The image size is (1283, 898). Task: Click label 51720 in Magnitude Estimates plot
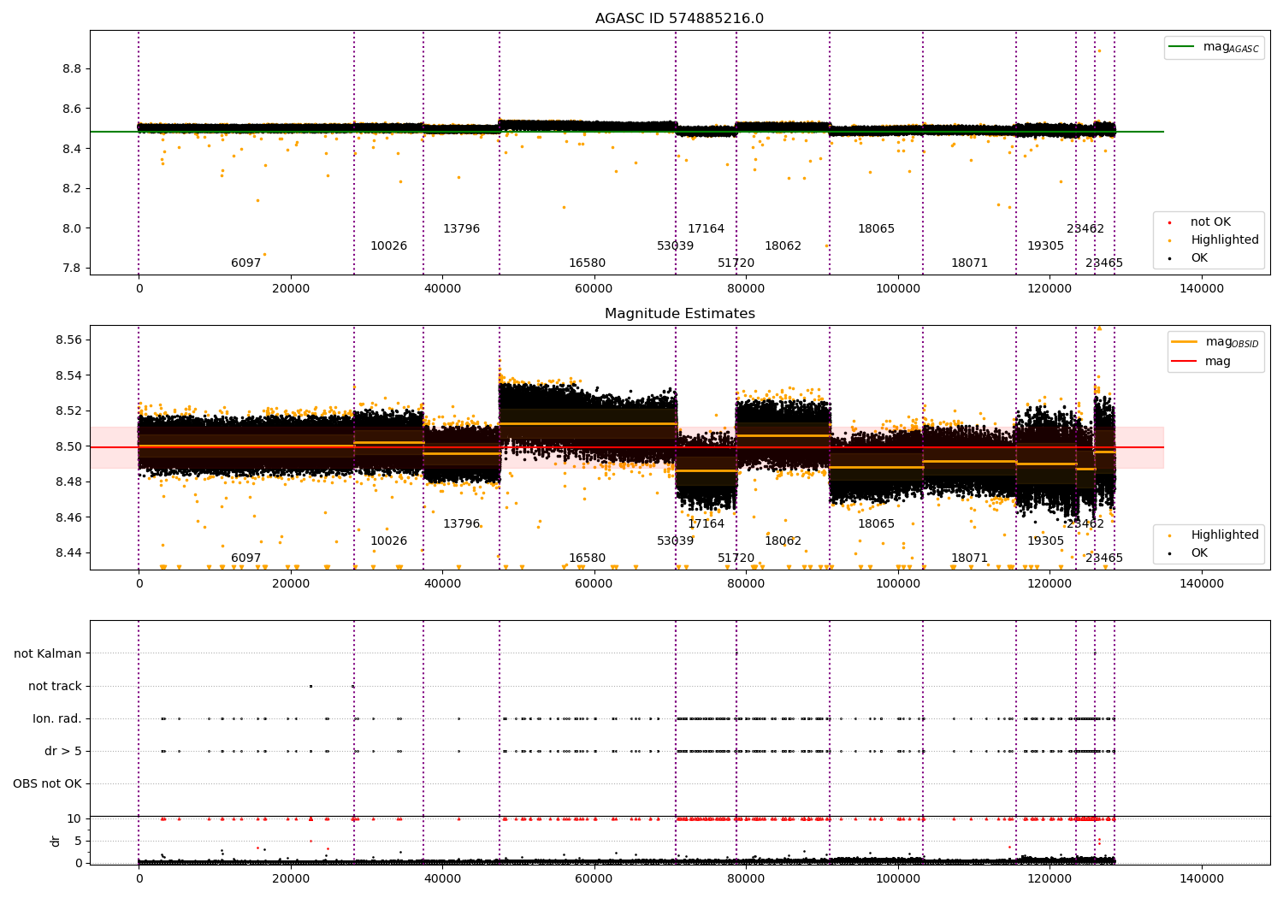pyautogui.click(x=736, y=558)
